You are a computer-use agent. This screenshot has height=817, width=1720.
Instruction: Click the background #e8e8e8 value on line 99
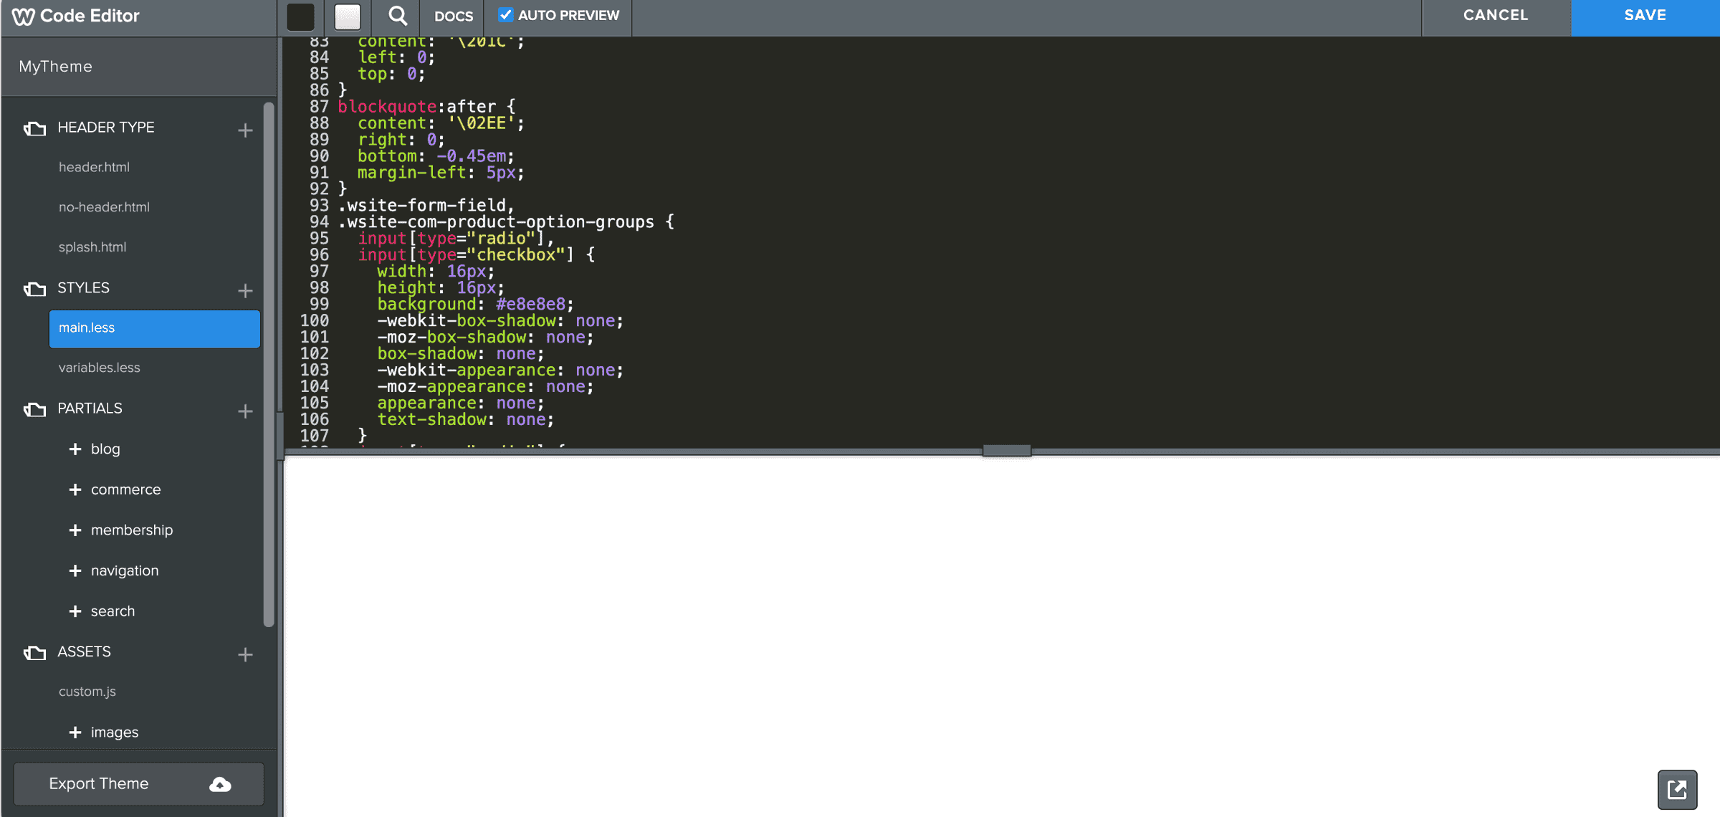[530, 305]
